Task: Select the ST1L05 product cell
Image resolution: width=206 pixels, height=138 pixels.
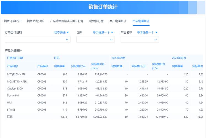Action: tap(11, 110)
